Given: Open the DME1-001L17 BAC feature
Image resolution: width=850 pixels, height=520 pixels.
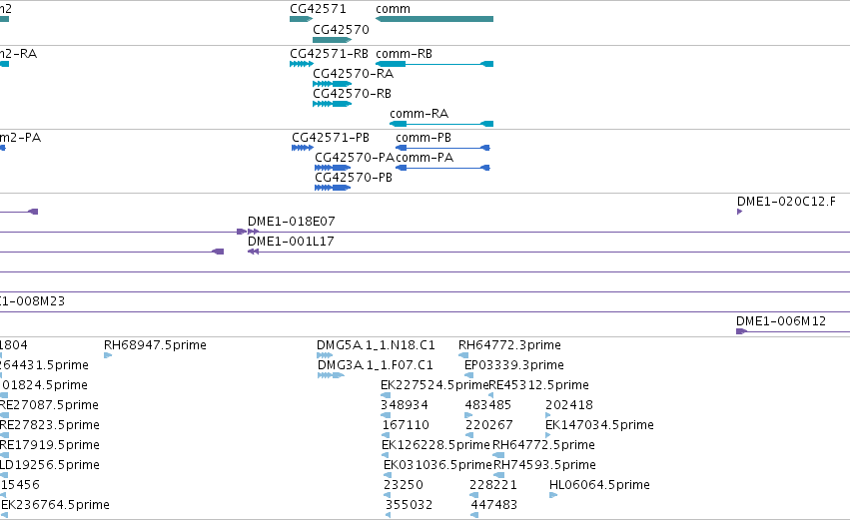Looking at the screenshot, I should (548, 252).
